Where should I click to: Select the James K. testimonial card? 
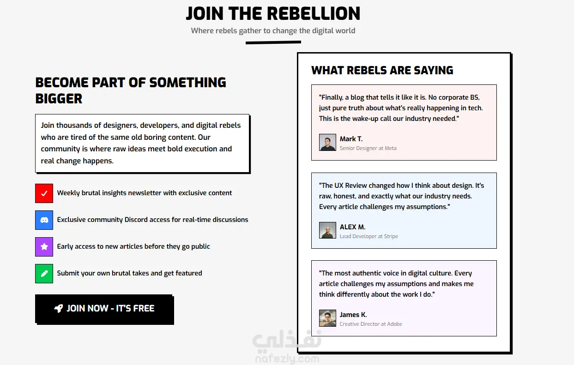pyautogui.click(x=404, y=298)
